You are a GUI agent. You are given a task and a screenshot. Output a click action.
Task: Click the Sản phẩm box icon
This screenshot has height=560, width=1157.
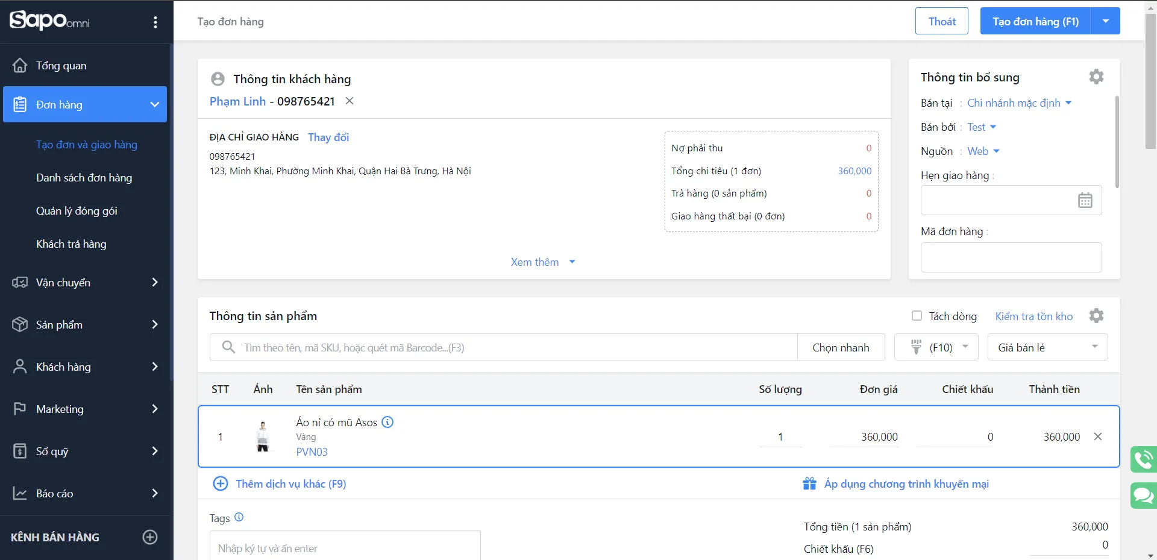point(20,324)
